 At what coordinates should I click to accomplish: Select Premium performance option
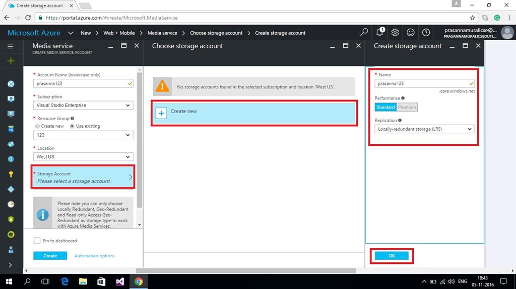(x=407, y=107)
